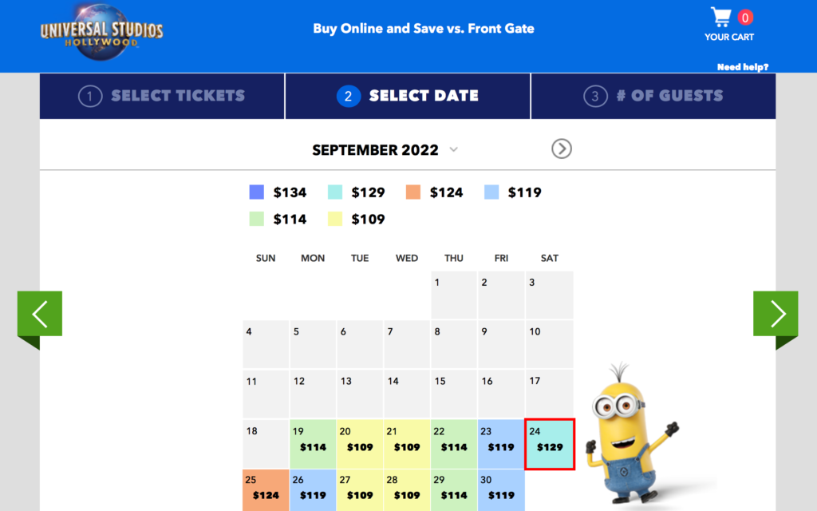
Task: Click the numbered circle on SELECT DATE step
Action: pyautogui.click(x=349, y=96)
